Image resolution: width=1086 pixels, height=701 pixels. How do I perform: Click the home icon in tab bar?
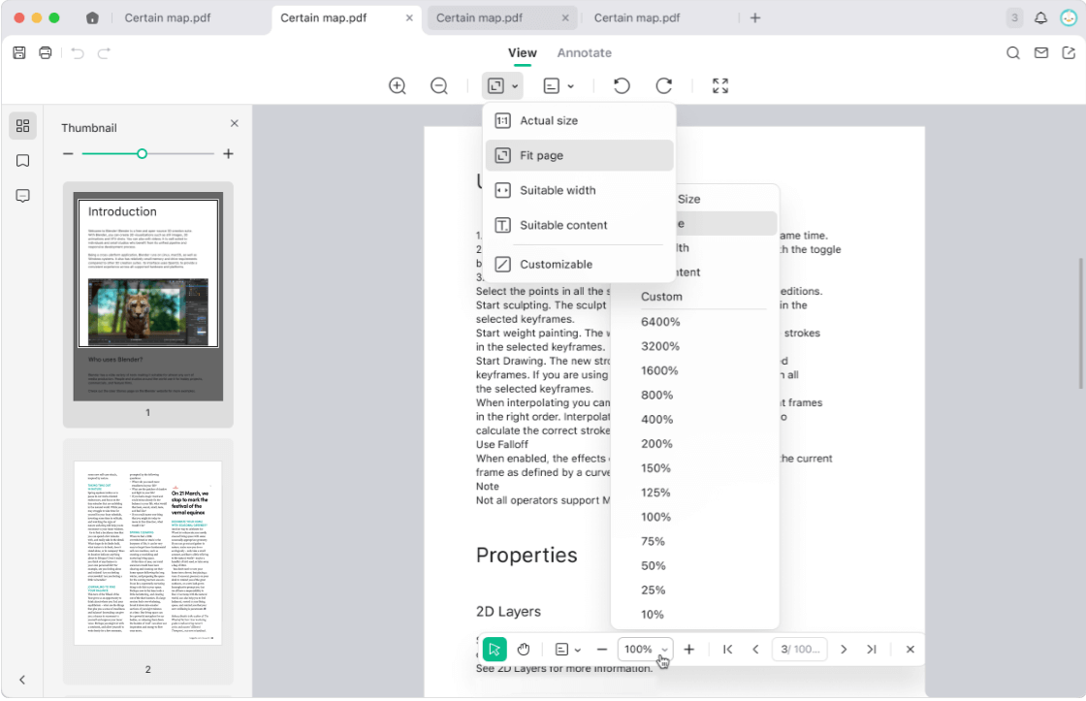coord(92,18)
